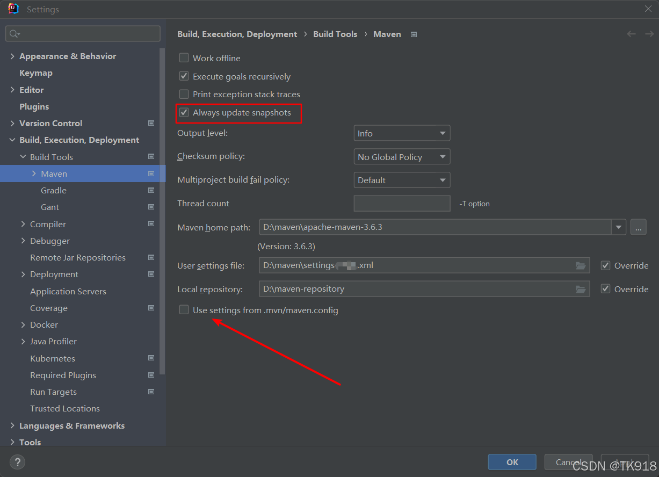659x477 pixels.
Task: Click project icon on Remote Jar Repositories row
Action: coord(151,257)
